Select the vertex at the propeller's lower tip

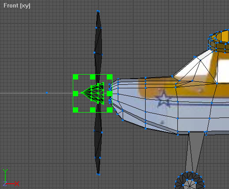[98, 174]
